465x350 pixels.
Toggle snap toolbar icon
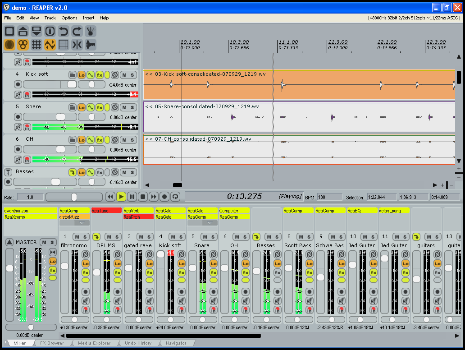coord(77,45)
